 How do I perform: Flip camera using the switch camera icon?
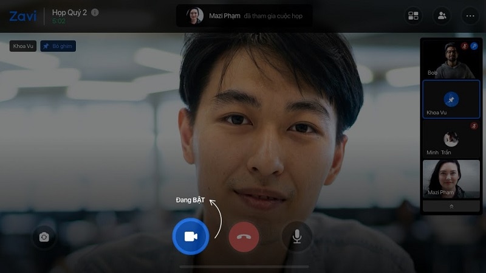44,237
